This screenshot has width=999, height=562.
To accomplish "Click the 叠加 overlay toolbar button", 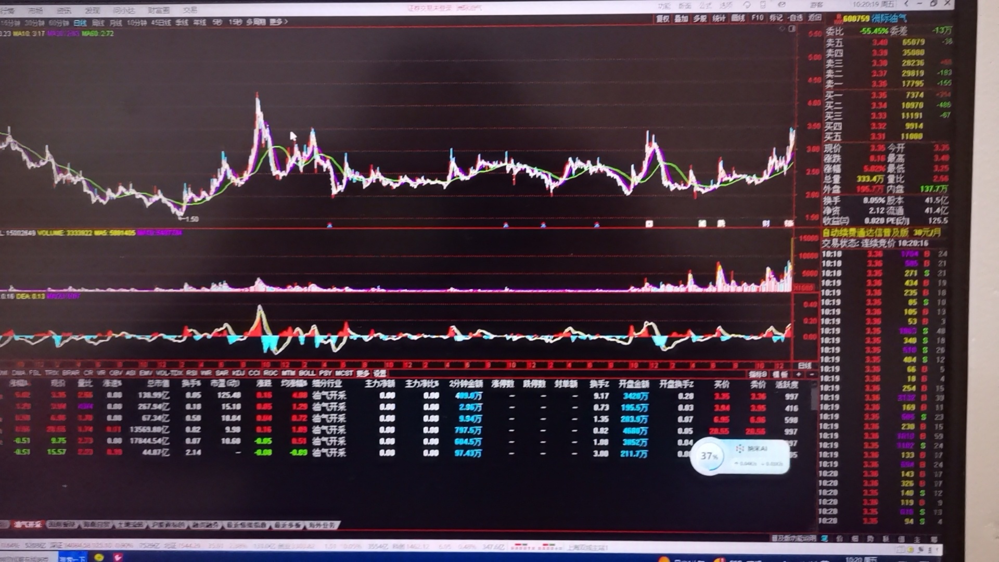I will click(x=681, y=19).
